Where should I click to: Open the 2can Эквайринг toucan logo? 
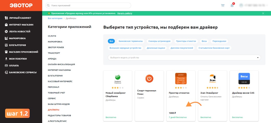click(212, 79)
